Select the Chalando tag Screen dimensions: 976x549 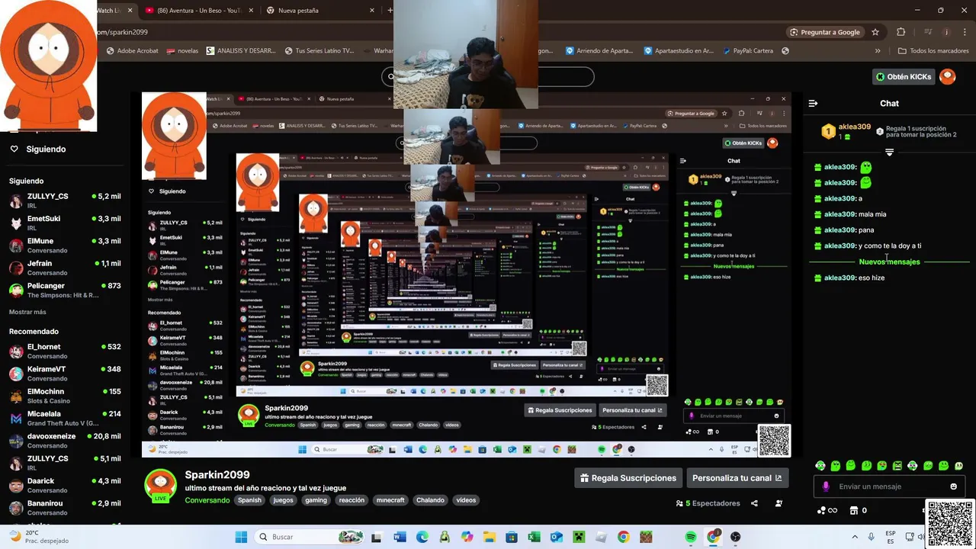point(430,500)
